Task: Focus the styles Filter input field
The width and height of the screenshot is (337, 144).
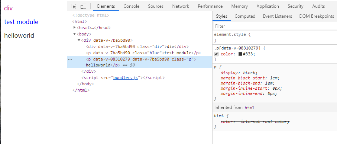Action: (x=275, y=26)
